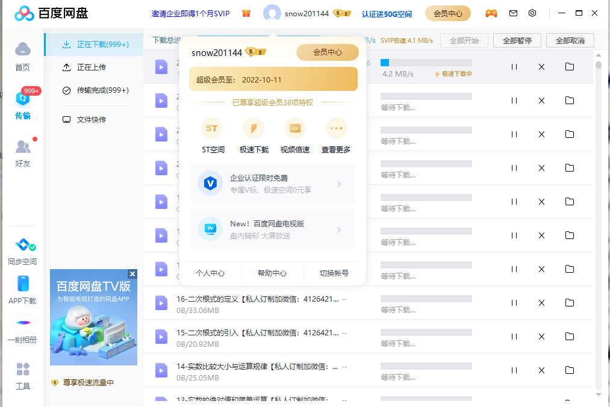Click 全部暂停 button

(517, 40)
